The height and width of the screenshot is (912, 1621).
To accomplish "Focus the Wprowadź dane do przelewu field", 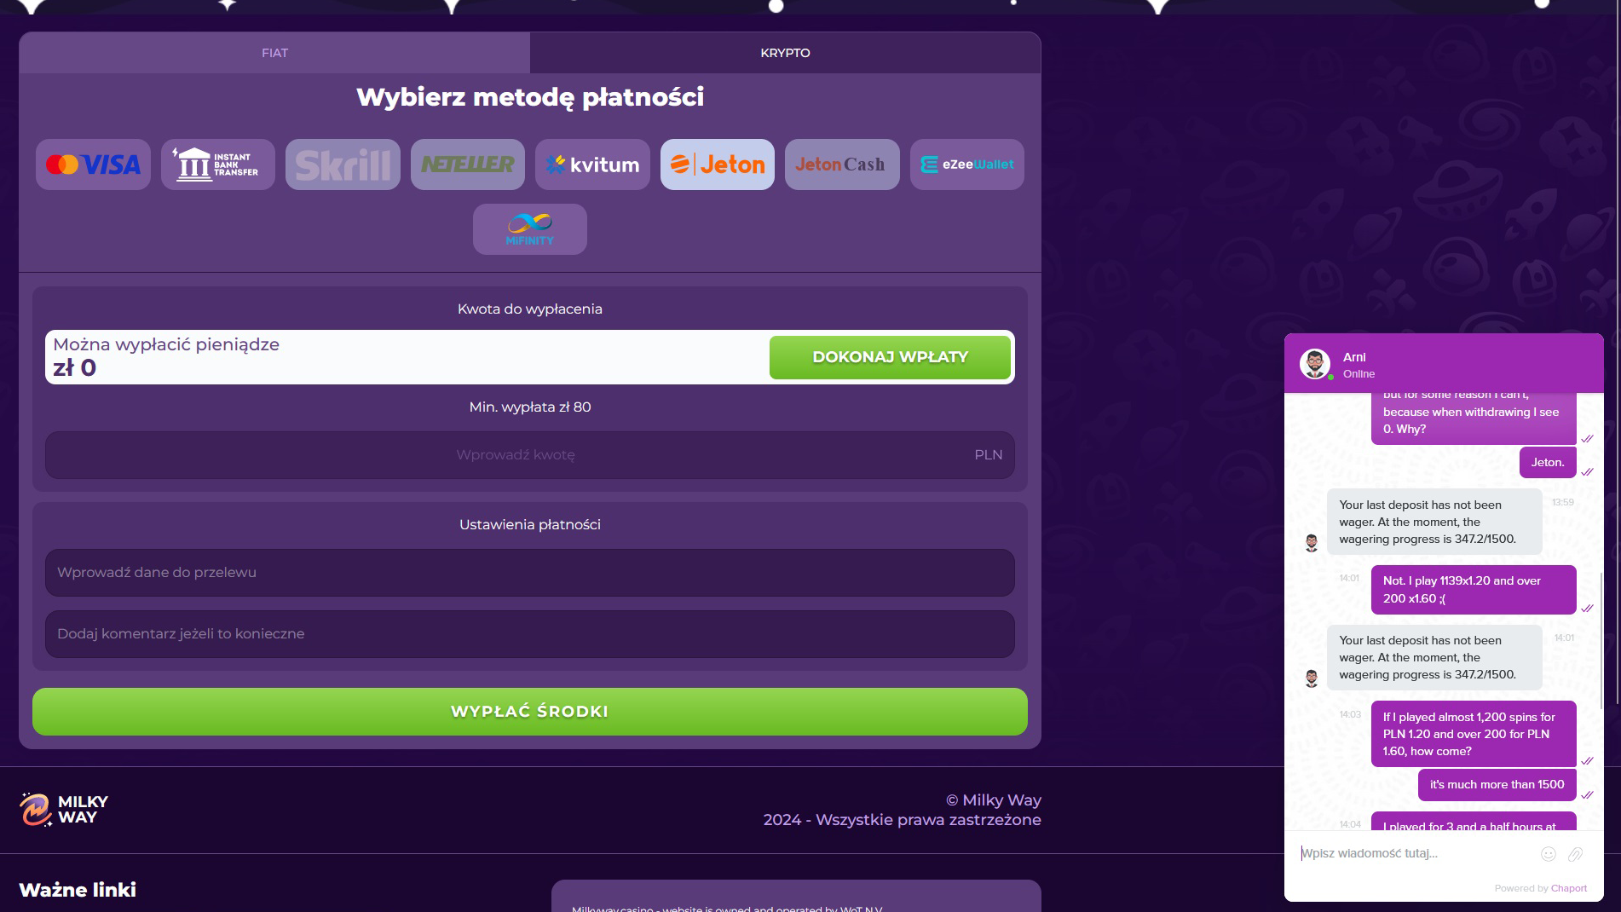I will [530, 573].
